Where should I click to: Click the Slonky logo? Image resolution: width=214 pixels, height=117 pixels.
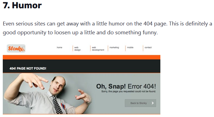coord(16,48)
